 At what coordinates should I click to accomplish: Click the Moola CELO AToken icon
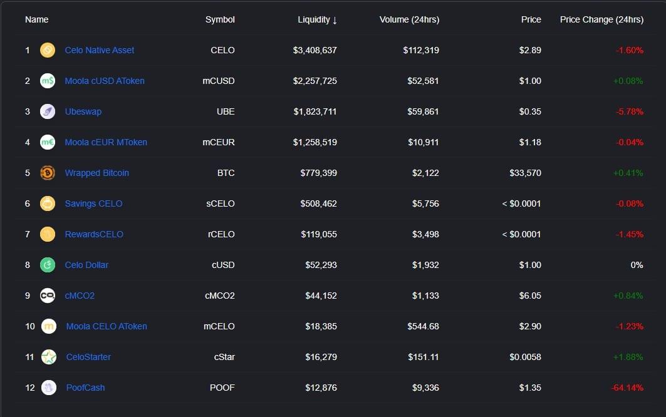[x=49, y=326]
